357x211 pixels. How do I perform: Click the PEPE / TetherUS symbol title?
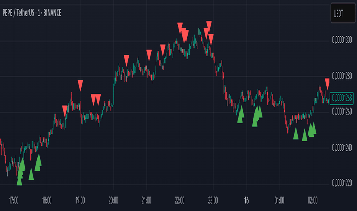click(x=32, y=13)
